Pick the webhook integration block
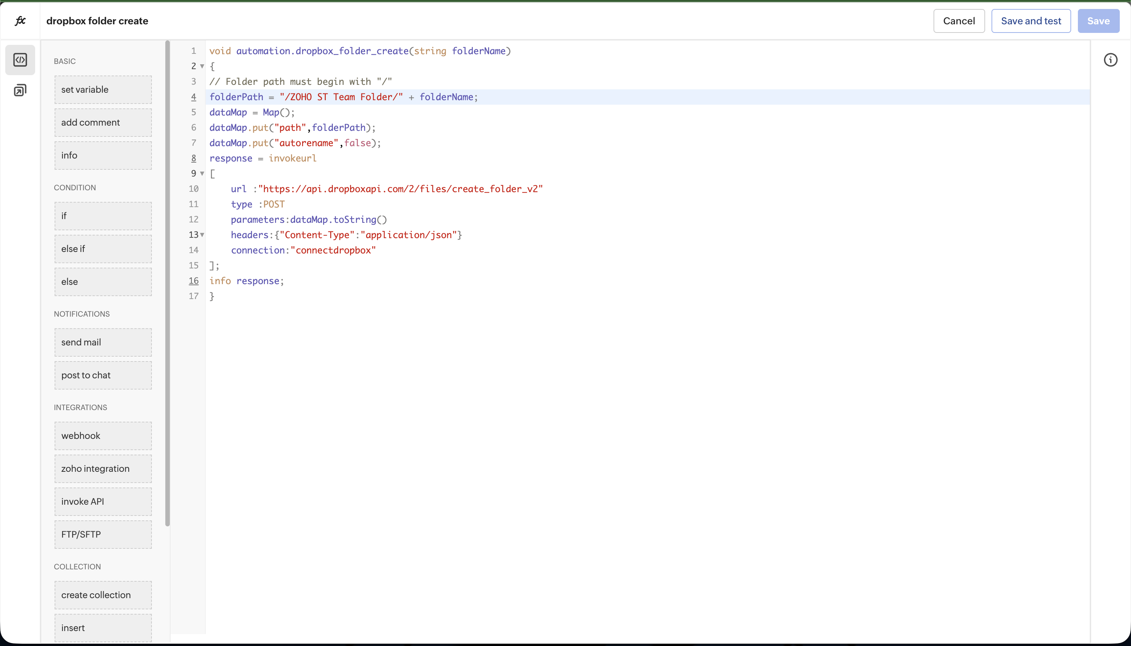Image resolution: width=1131 pixels, height=646 pixels. coord(103,436)
